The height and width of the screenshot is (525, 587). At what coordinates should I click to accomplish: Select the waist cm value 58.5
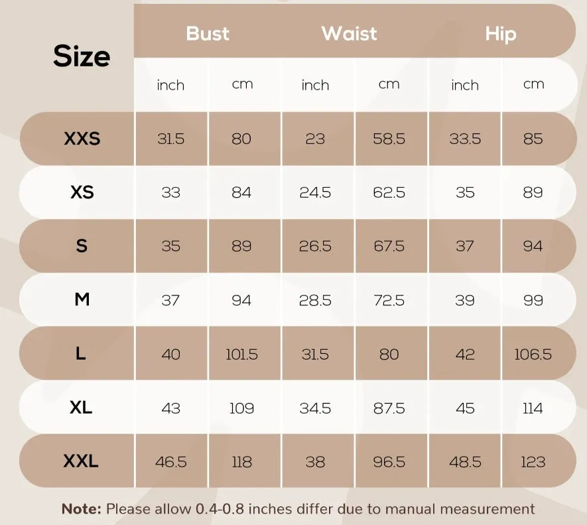point(389,139)
